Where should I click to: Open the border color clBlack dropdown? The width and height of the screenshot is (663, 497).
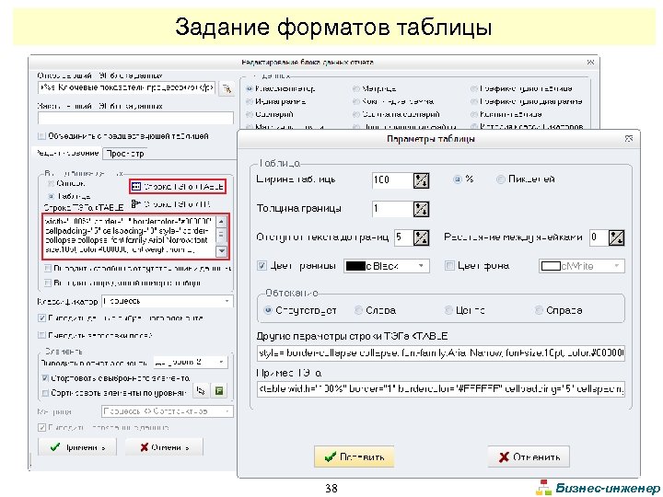click(421, 266)
